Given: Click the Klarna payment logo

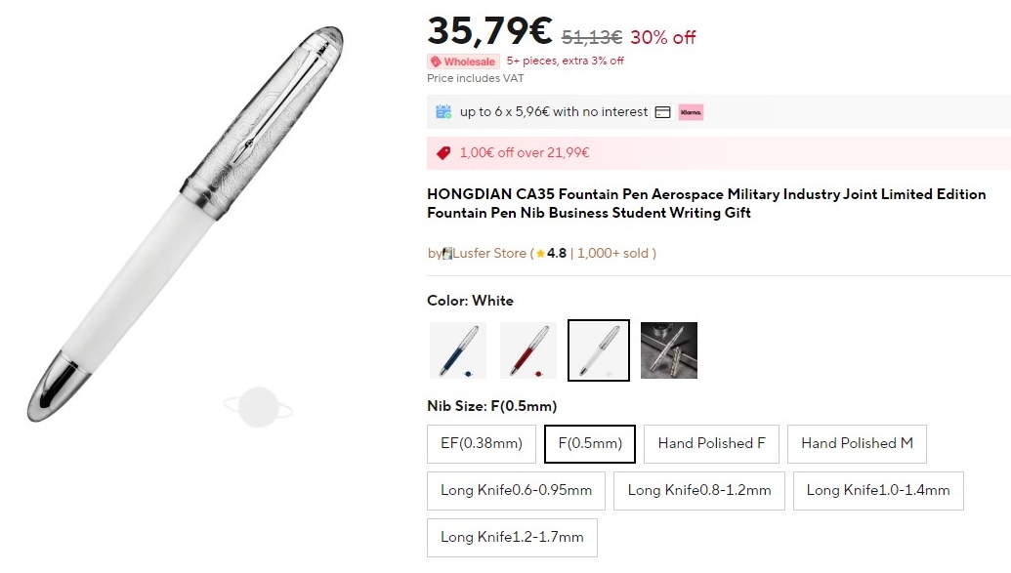Looking at the screenshot, I should (x=691, y=112).
